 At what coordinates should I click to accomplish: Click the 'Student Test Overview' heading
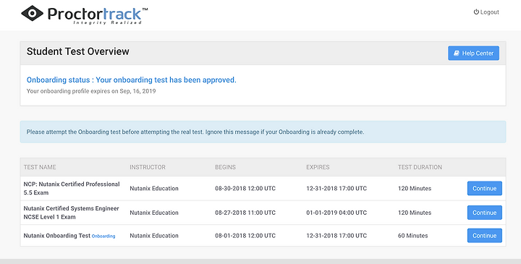click(x=77, y=51)
